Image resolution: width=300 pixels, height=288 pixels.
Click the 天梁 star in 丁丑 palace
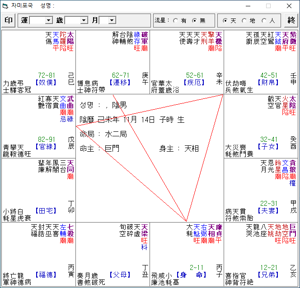(x=145, y=230)
